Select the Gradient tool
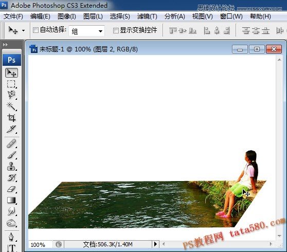The image size is (287, 252). (x=11, y=200)
